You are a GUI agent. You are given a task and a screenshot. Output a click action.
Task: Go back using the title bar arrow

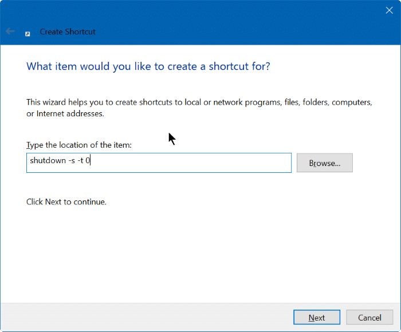[x=10, y=31]
